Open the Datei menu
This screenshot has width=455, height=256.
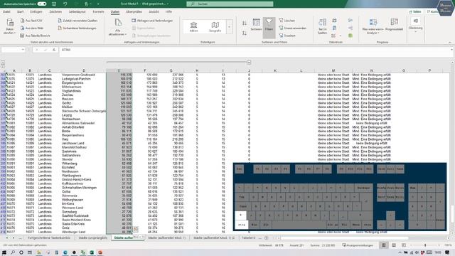[6, 12]
